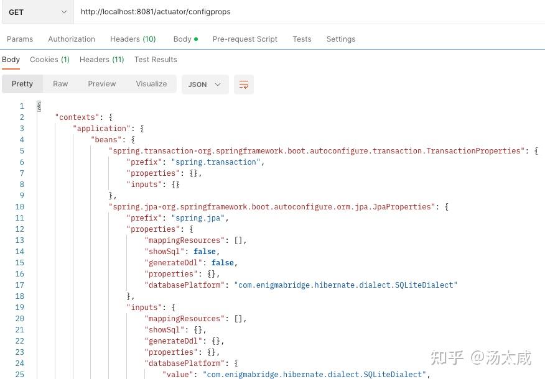Open the GET method dropdown
This screenshot has width=545, height=379.
pos(37,12)
